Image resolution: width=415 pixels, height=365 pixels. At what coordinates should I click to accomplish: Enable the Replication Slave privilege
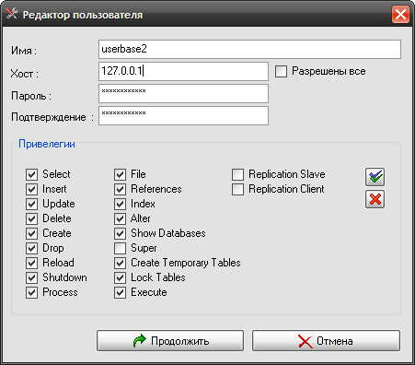pos(237,174)
